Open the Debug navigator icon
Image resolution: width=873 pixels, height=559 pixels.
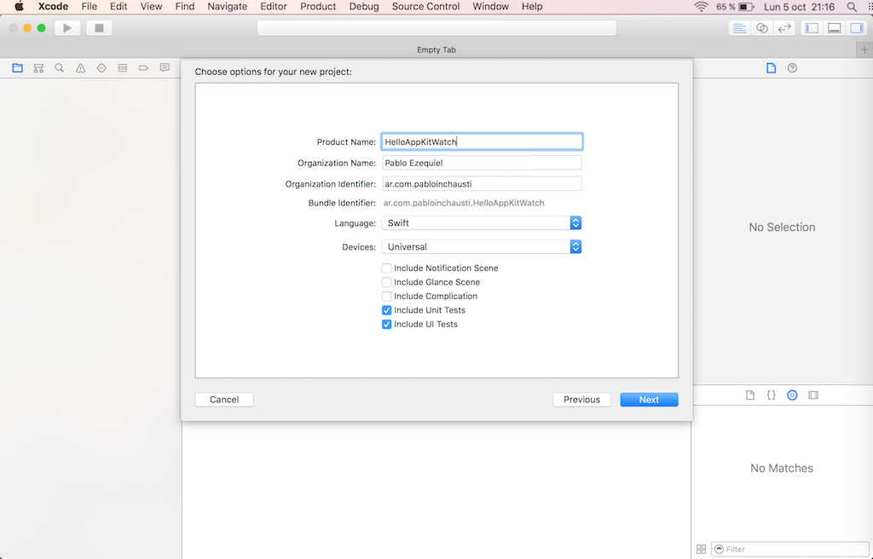click(123, 68)
